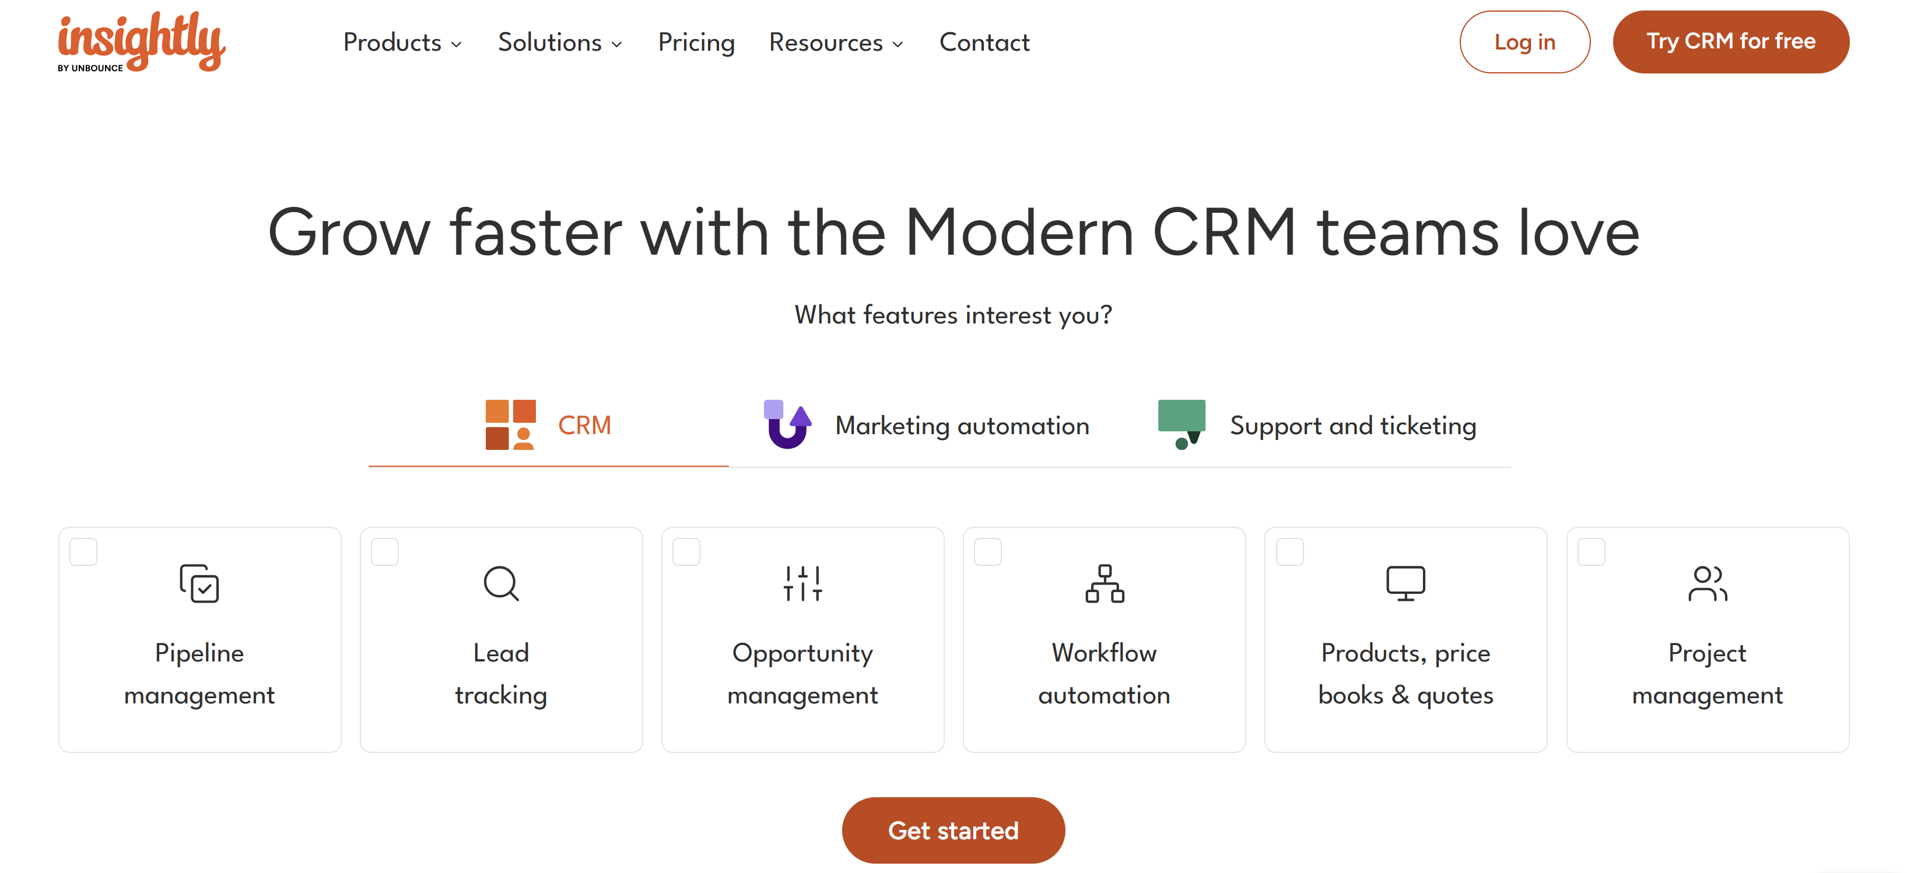Click the Workflow automation network icon
Viewport: 1907px width, 873px height.
coord(1105,584)
